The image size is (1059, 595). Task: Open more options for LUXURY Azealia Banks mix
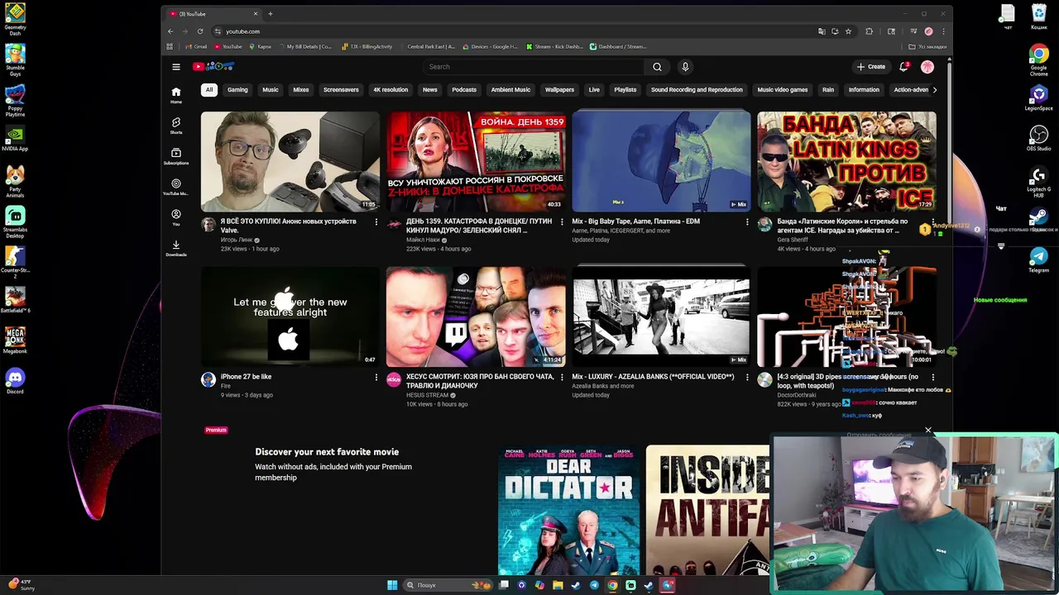click(x=747, y=377)
